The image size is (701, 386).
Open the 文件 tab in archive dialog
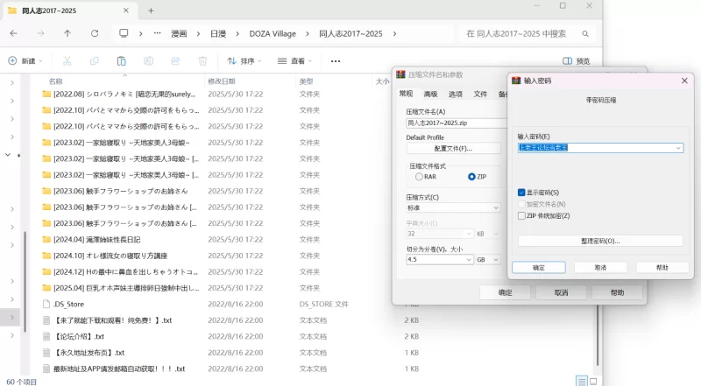click(480, 94)
